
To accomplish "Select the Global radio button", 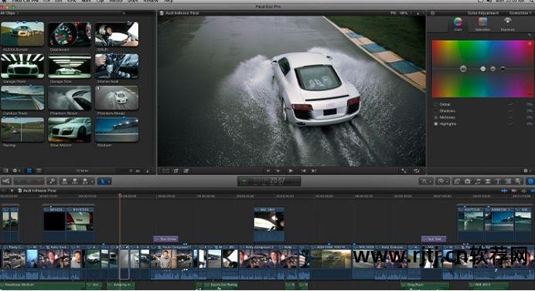I will (x=436, y=104).
